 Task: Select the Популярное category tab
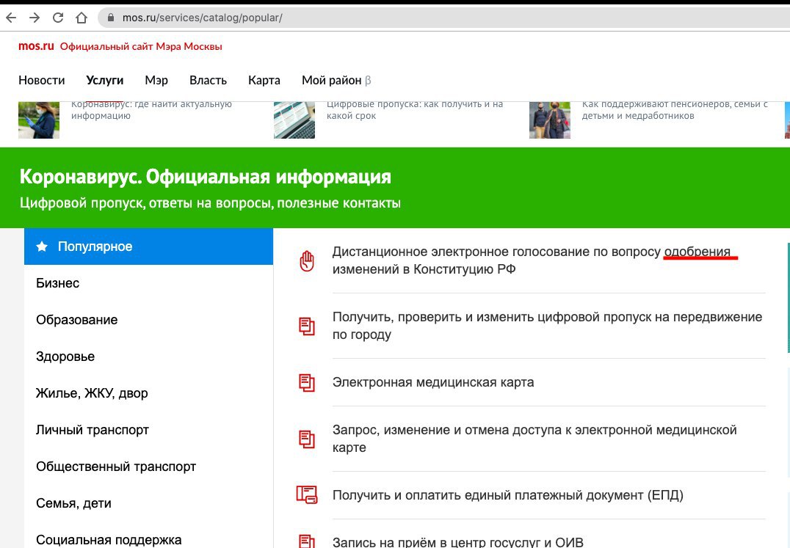[148, 246]
